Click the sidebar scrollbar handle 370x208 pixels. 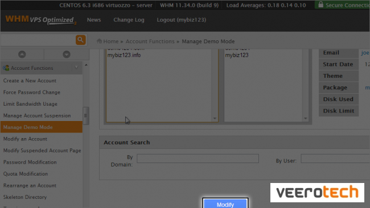(85, 116)
